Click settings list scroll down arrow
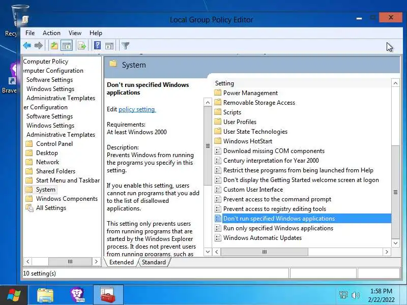 tap(395, 243)
